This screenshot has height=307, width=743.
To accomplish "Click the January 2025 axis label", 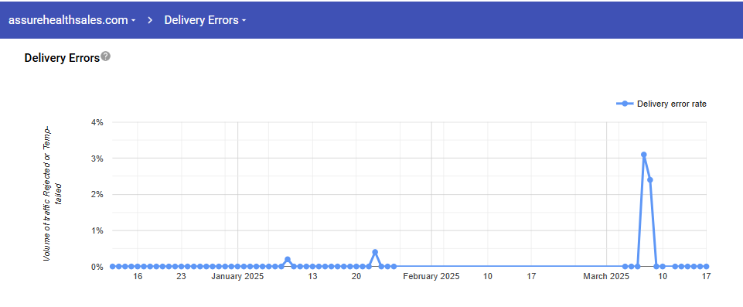I will 237,277.
